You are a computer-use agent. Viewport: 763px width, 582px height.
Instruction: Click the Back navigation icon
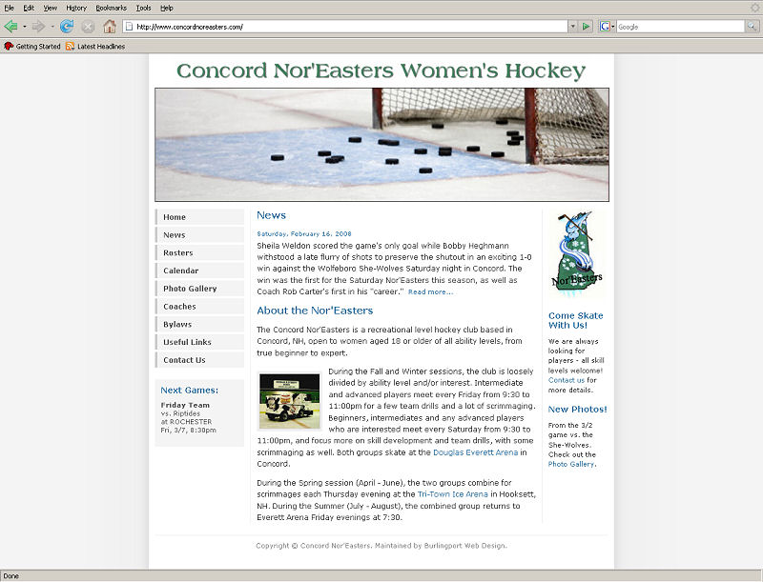coord(10,27)
